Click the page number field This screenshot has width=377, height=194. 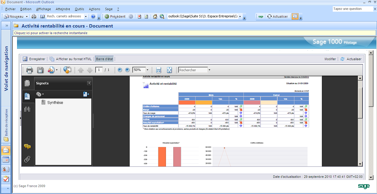pyautogui.click(x=99, y=70)
